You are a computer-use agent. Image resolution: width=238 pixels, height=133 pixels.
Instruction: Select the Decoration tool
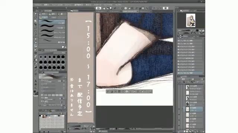[x=36, y=53]
